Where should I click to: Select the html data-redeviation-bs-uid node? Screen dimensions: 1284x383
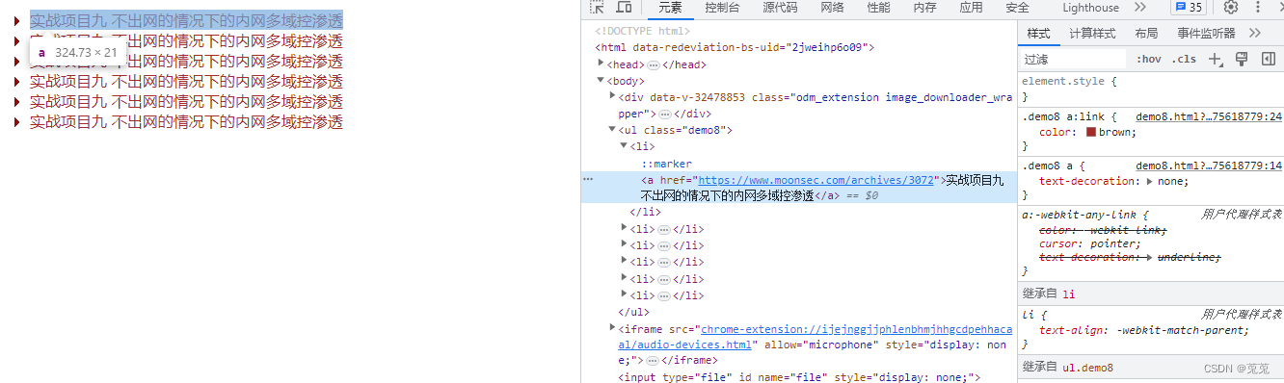[x=735, y=47]
